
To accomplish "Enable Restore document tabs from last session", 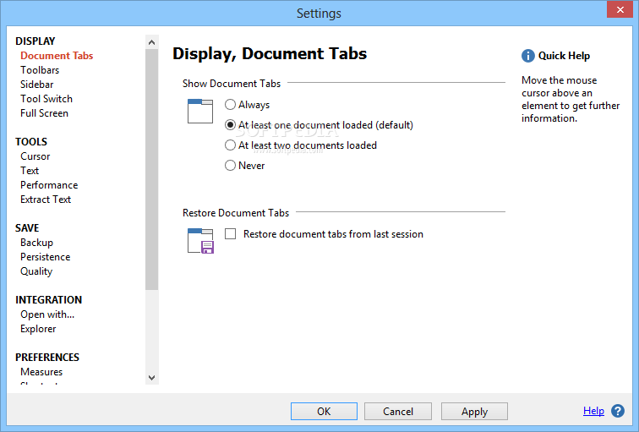I will click(x=230, y=234).
